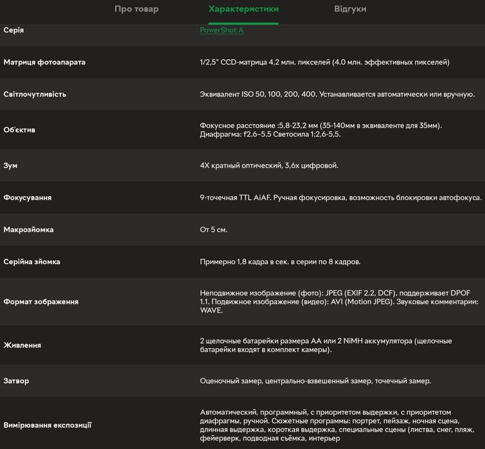Select the Эквивалент ISO 50, 100 value
Screen dimensions: 485x449
tap(337, 94)
